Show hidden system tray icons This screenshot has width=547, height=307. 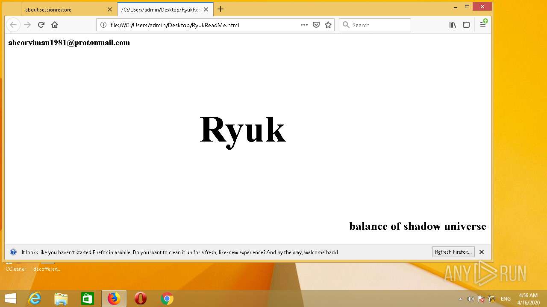pos(460,299)
